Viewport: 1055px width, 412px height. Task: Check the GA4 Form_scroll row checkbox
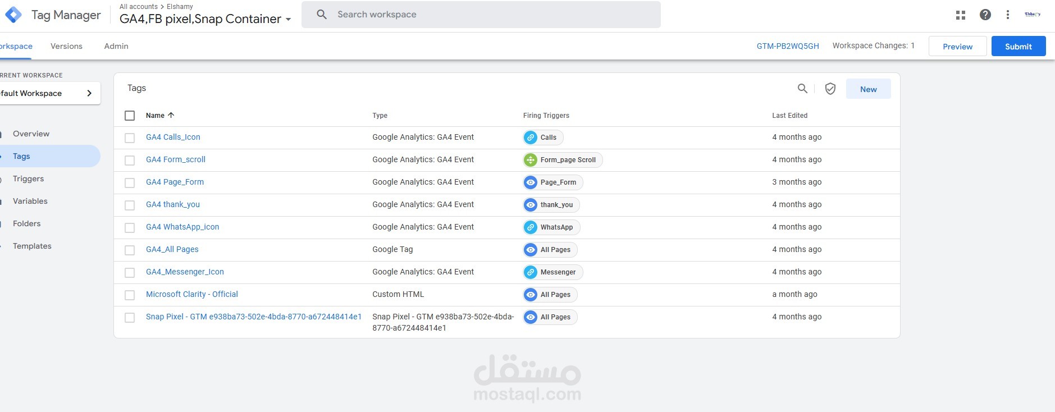point(130,161)
